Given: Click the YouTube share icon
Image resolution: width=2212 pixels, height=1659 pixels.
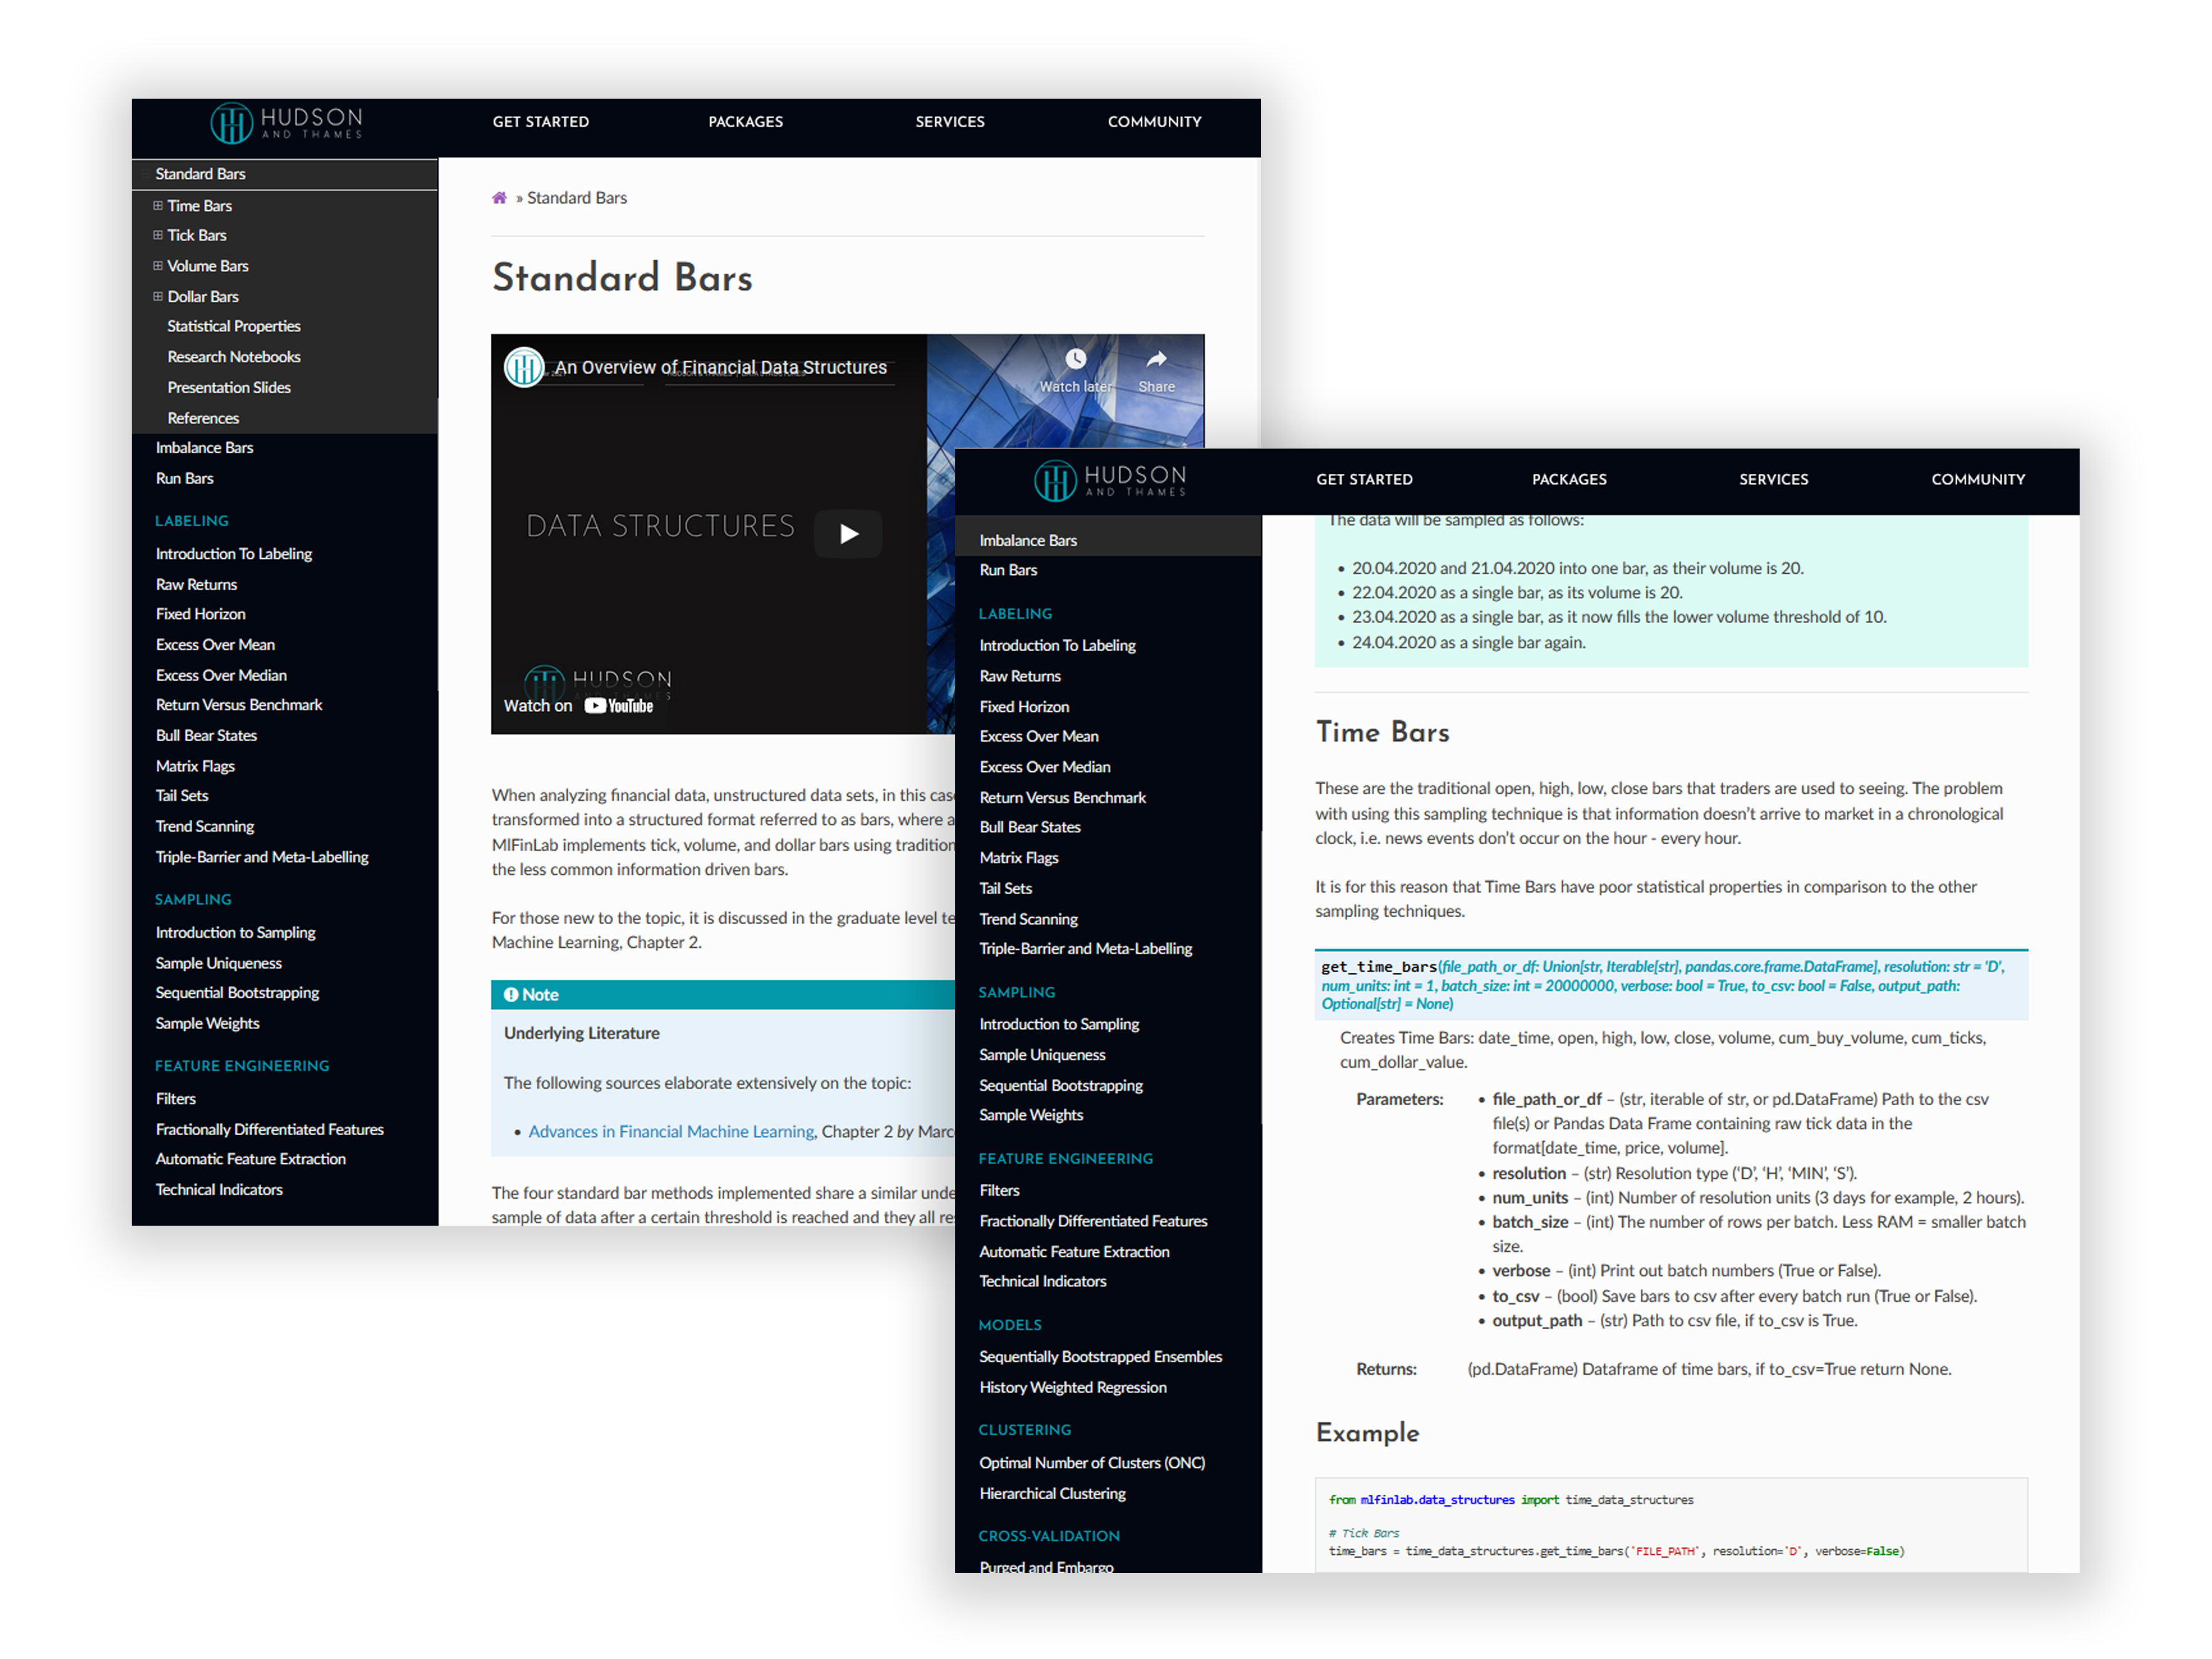Looking at the screenshot, I should click(x=1155, y=354).
